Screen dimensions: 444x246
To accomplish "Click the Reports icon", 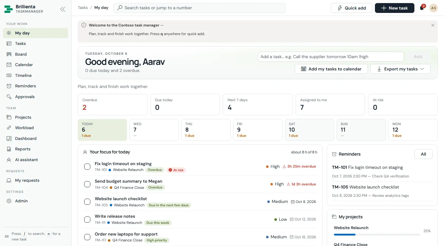I will coord(9,149).
